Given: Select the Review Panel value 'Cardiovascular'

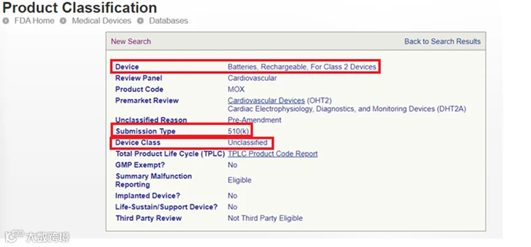Looking at the screenshot, I should pyautogui.click(x=252, y=78).
